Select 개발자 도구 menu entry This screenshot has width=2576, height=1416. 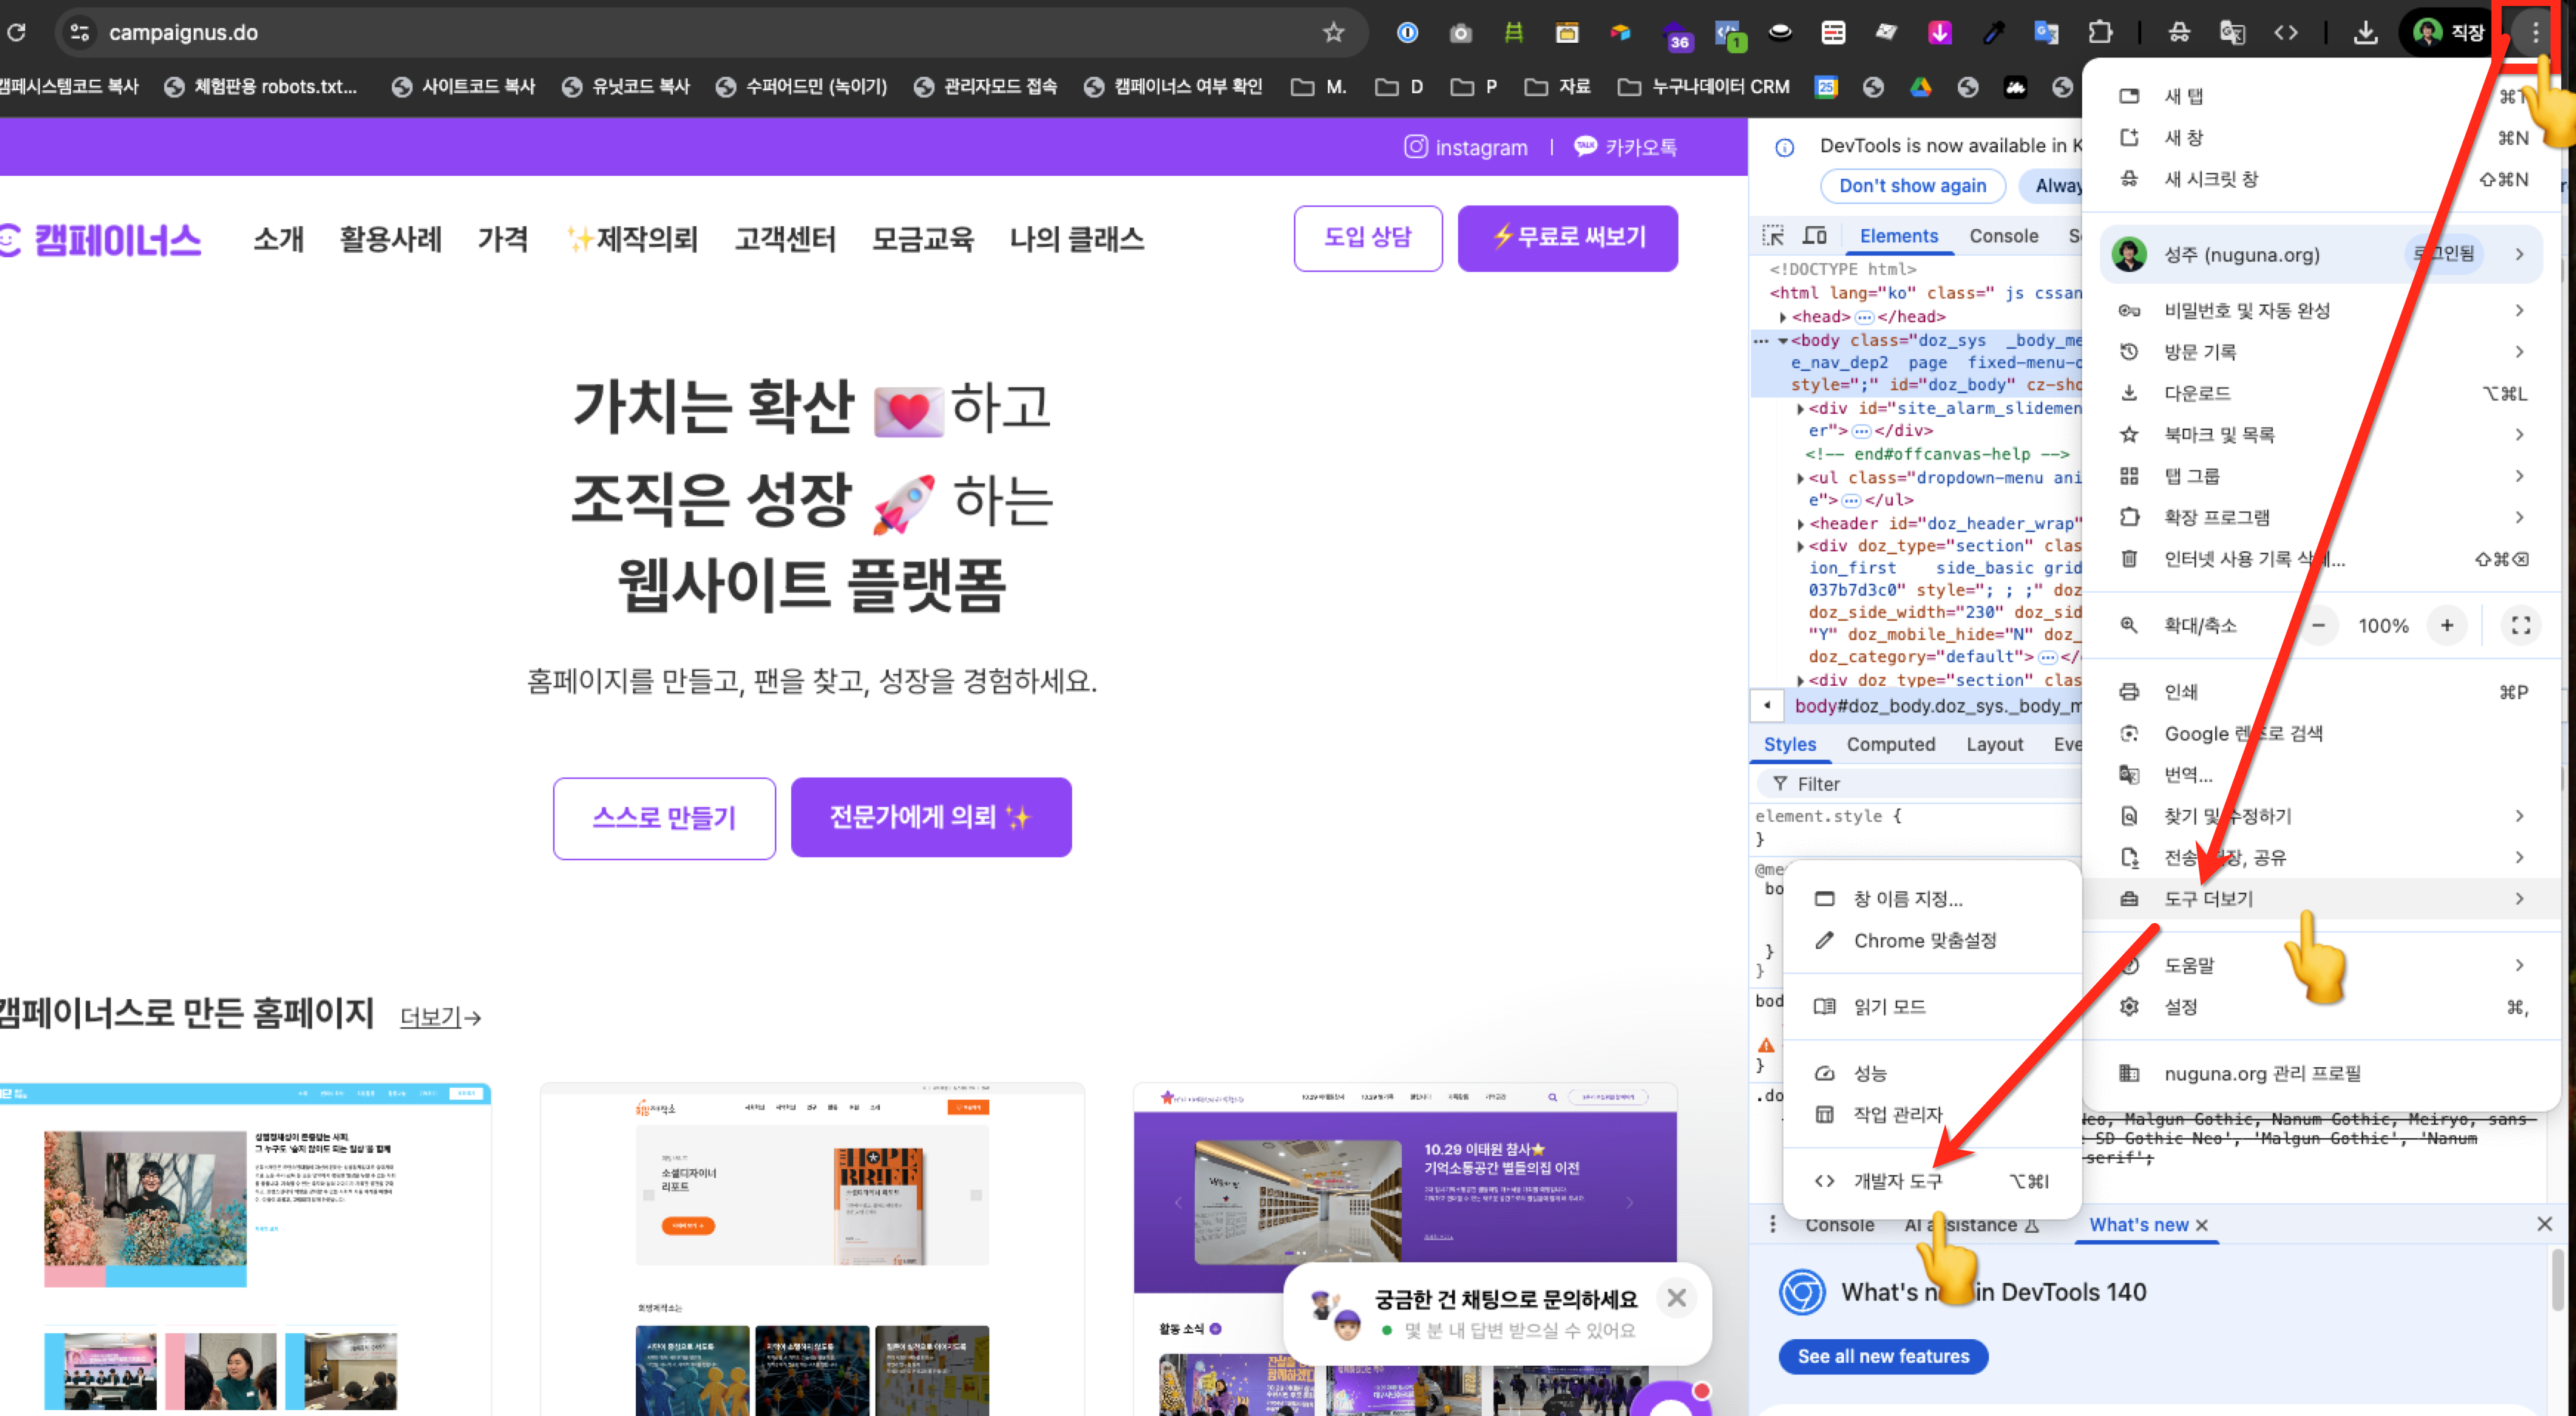tap(1897, 1181)
